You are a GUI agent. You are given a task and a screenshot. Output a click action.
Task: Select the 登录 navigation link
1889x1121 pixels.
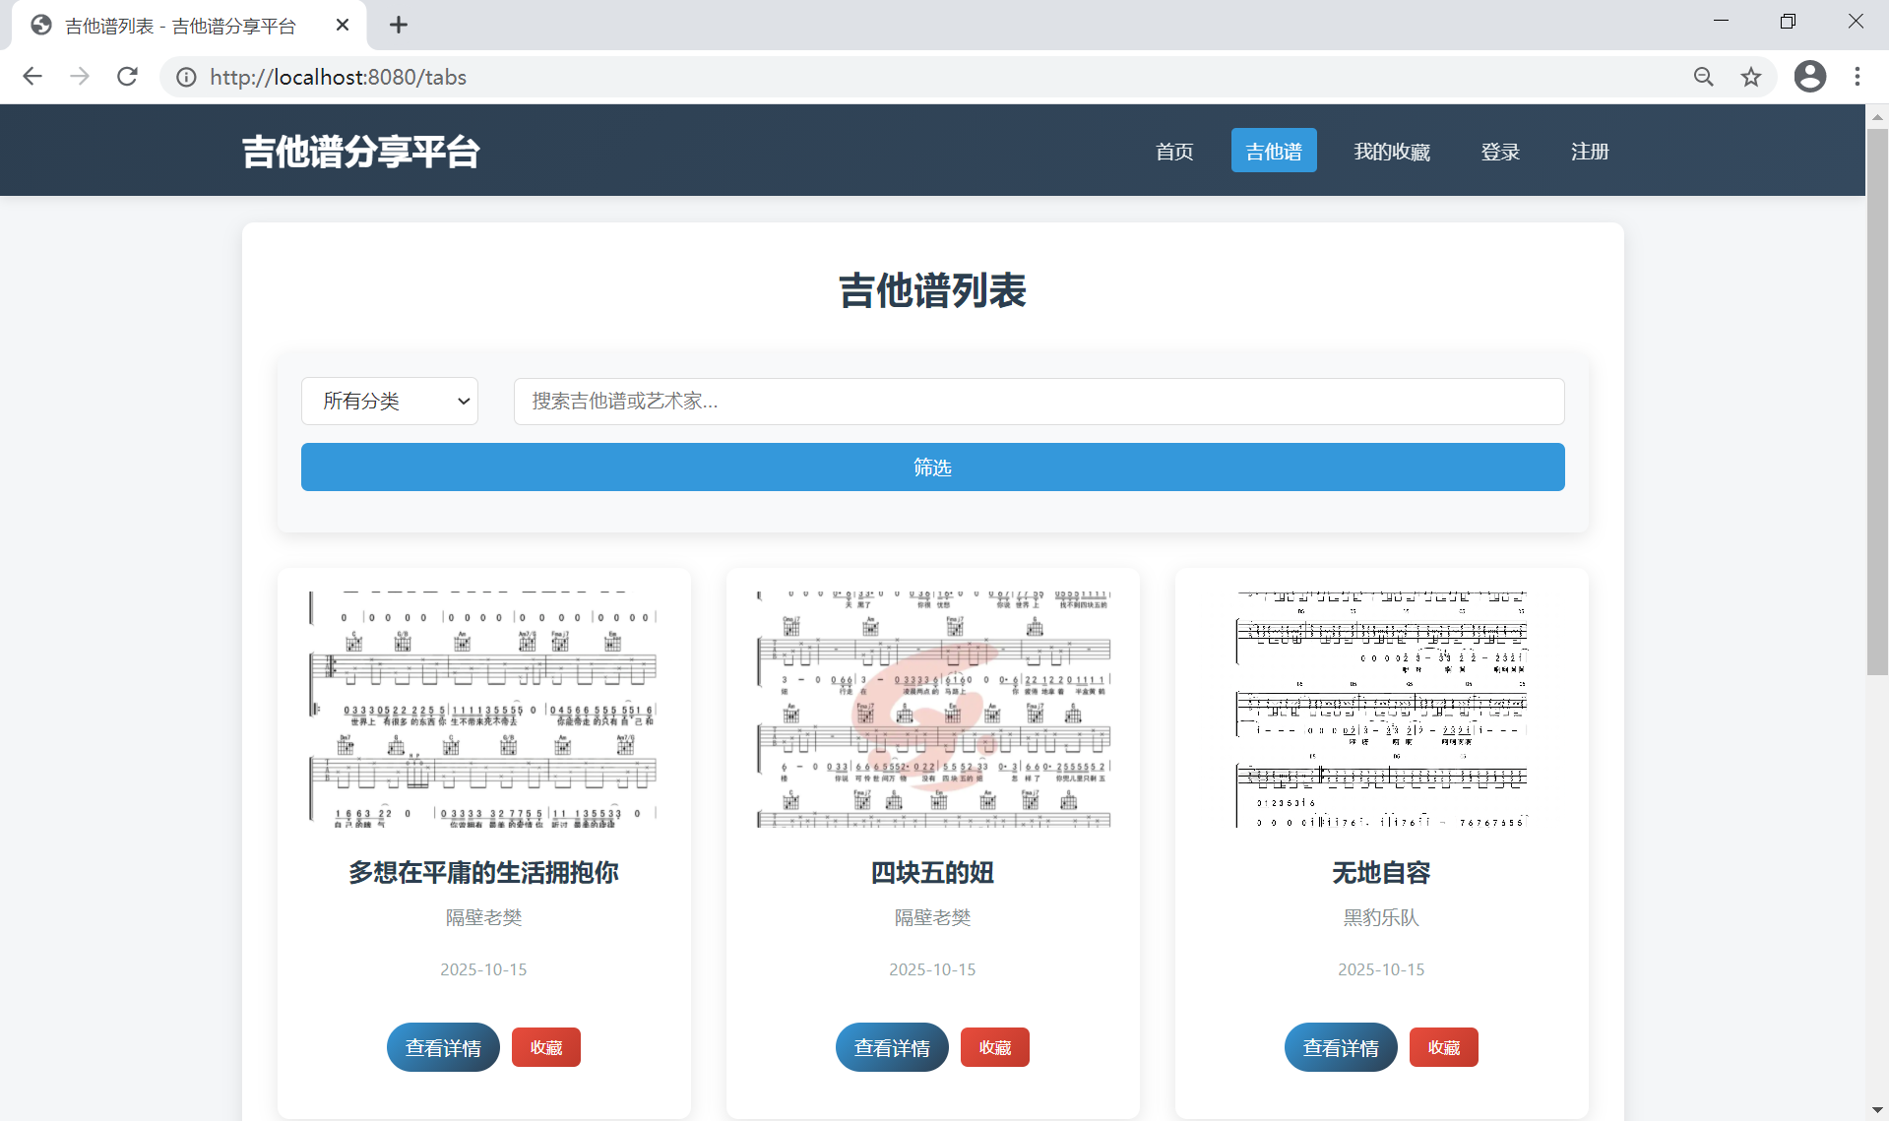(1499, 152)
